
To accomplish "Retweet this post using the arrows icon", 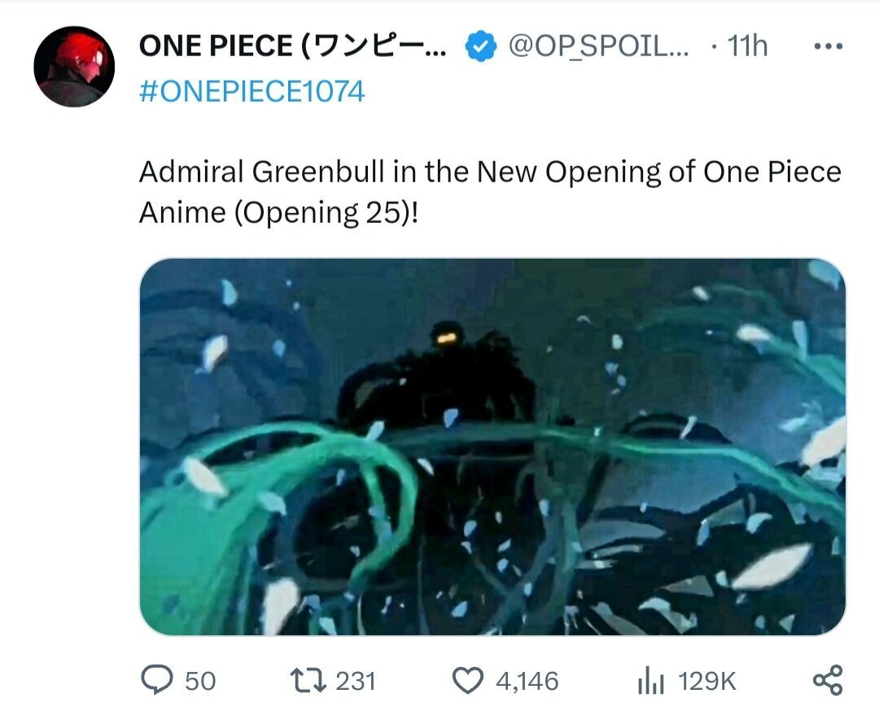I will 309,680.
